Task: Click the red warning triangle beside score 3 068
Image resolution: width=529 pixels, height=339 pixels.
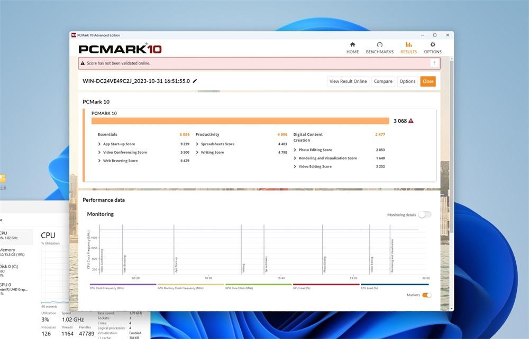Action: pos(411,121)
